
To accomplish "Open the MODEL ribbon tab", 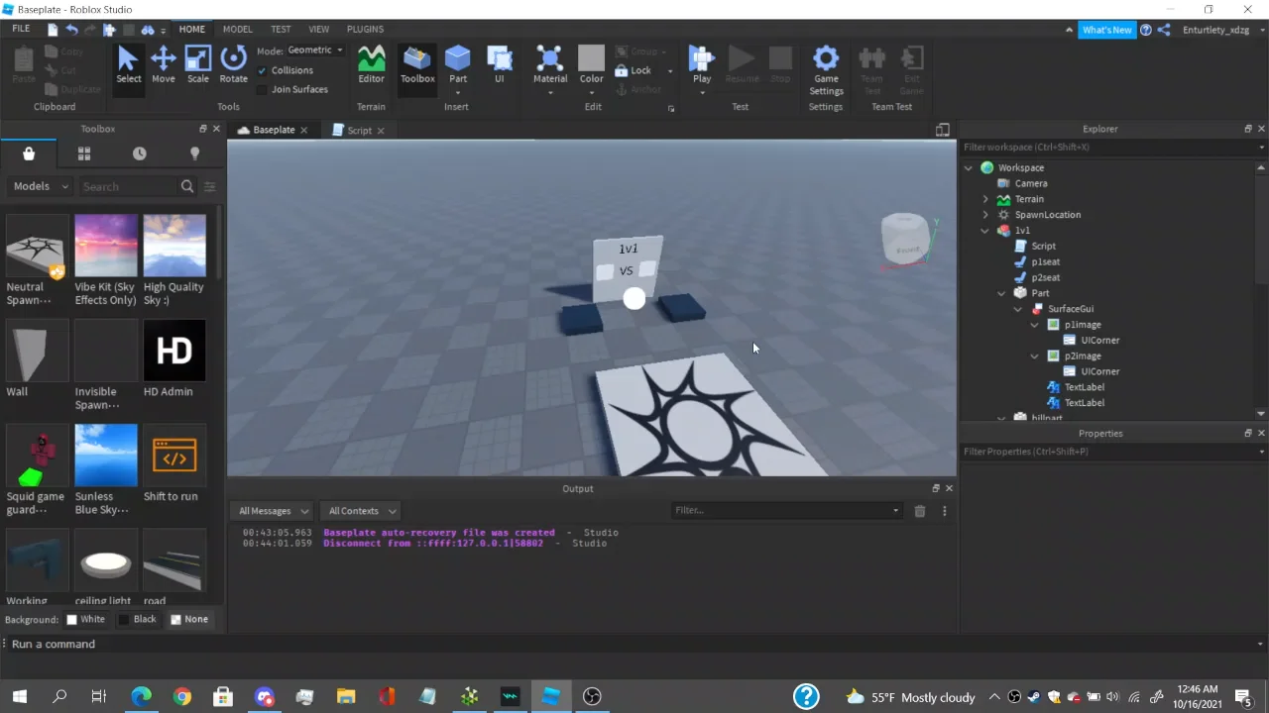I will (237, 30).
